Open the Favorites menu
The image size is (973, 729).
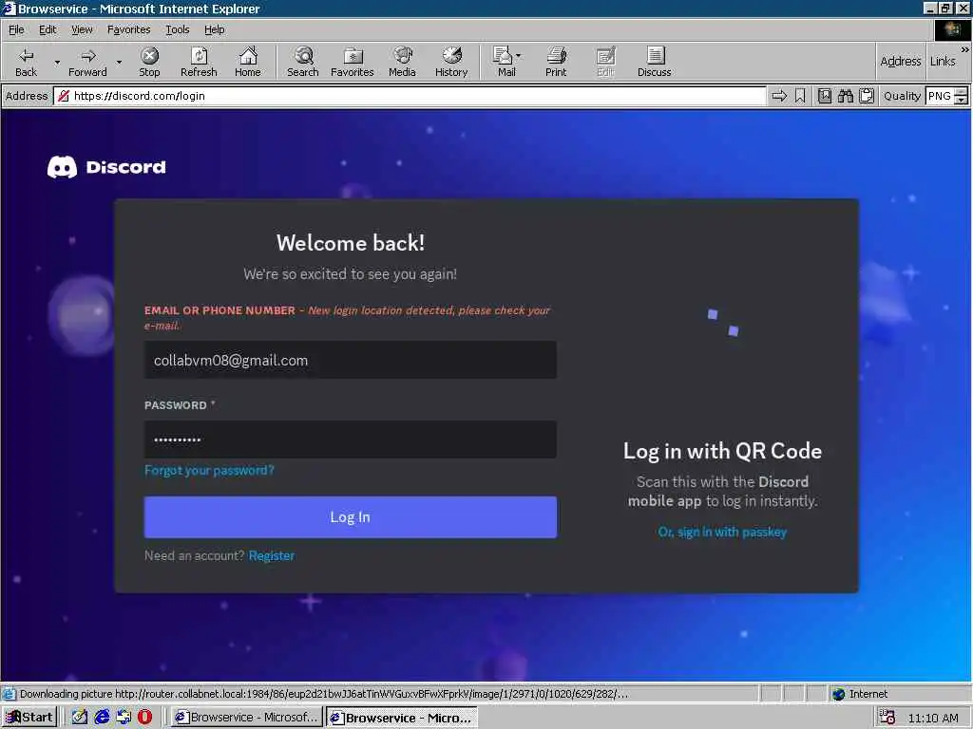pyautogui.click(x=128, y=29)
